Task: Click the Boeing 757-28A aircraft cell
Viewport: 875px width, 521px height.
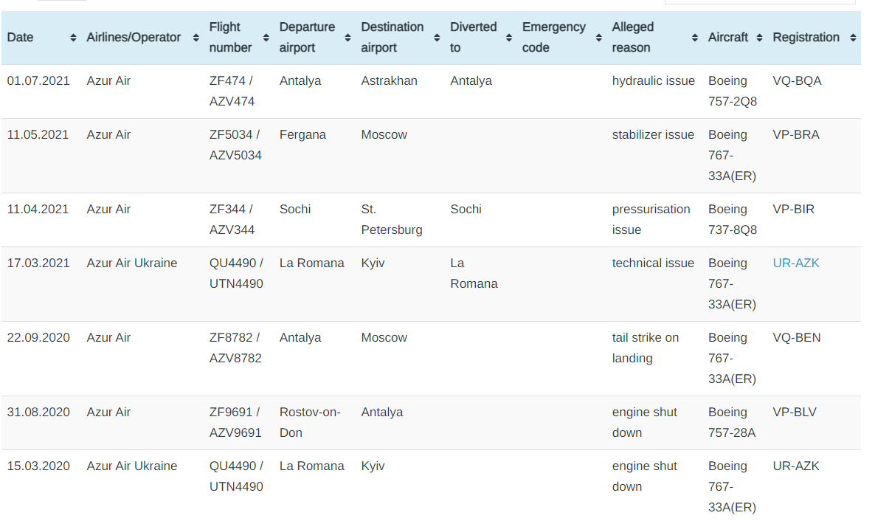Action: (731, 422)
